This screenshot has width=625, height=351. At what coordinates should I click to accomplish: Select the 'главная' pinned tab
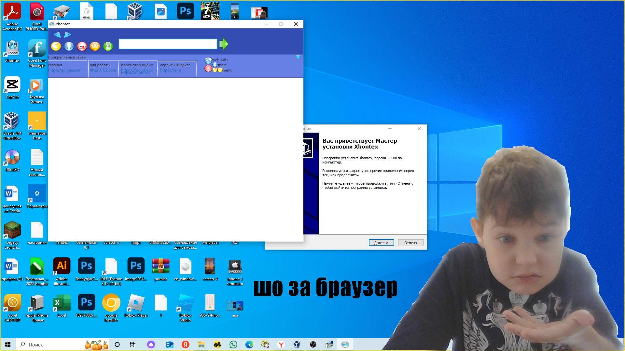click(55, 65)
